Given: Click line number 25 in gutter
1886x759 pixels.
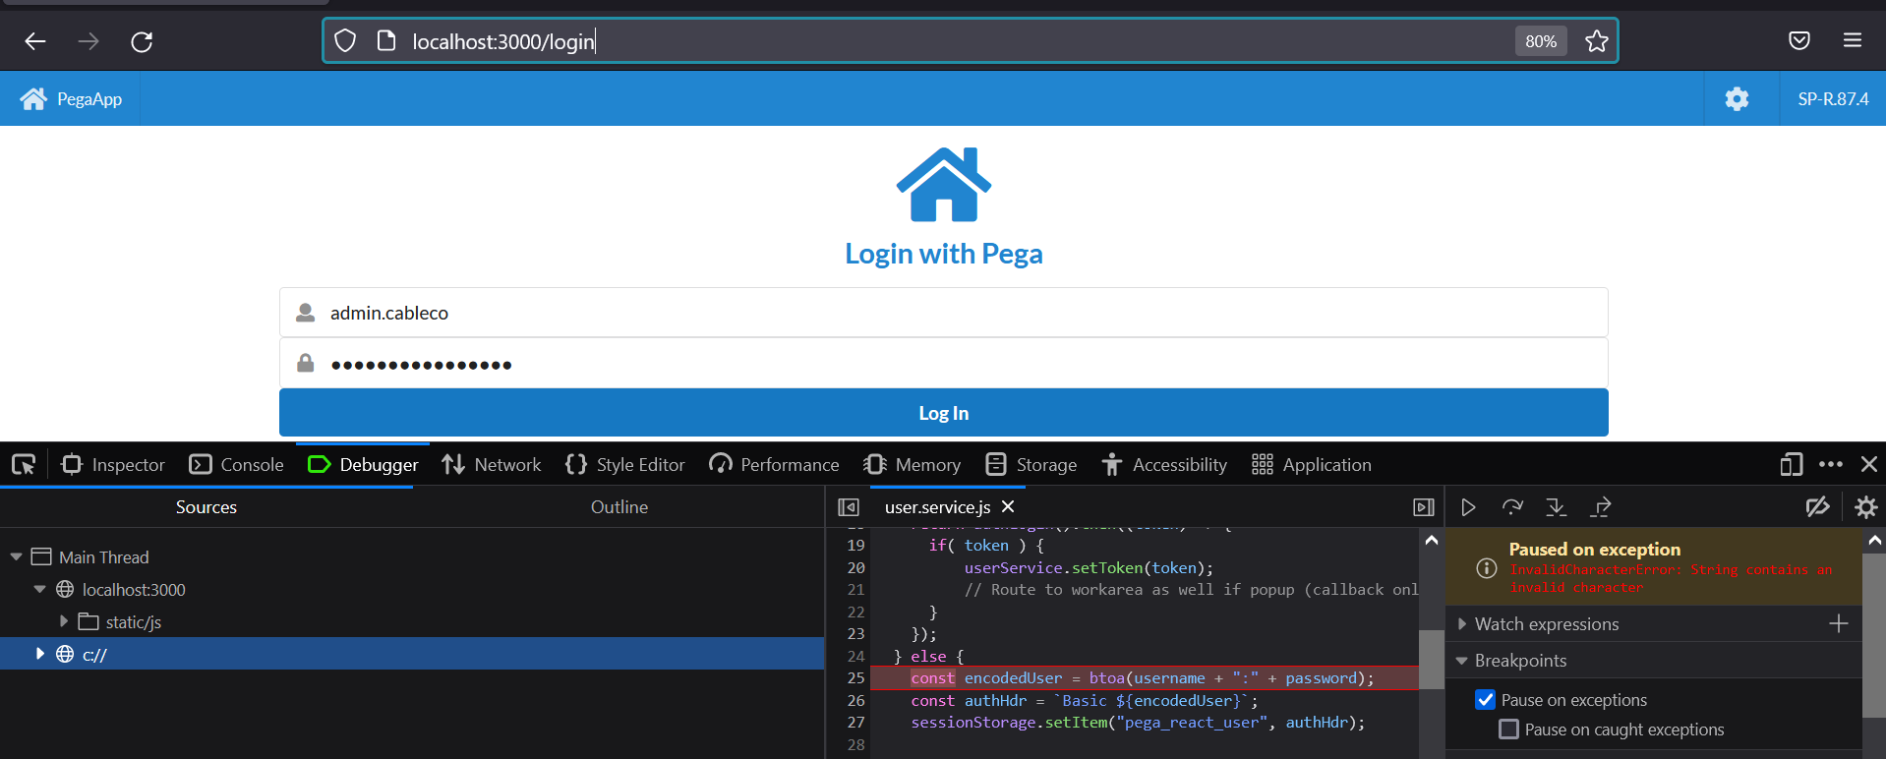Looking at the screenshot, I should pyautogui.click(x=855, y=678).
